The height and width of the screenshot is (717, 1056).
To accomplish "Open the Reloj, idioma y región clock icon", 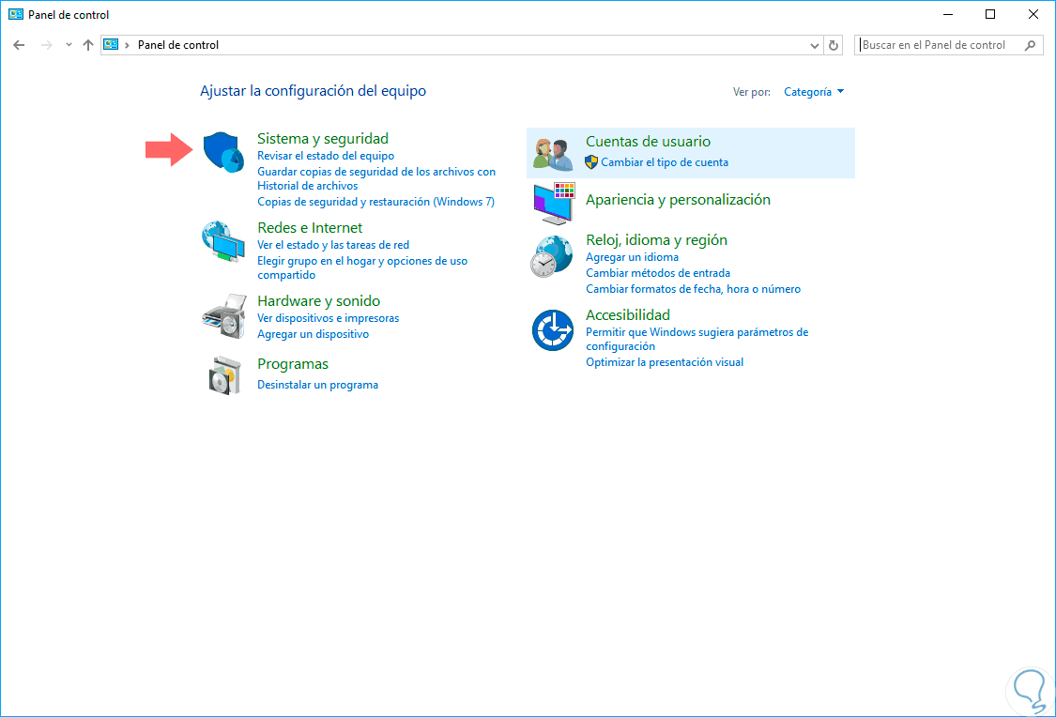I will pos(552,256).
